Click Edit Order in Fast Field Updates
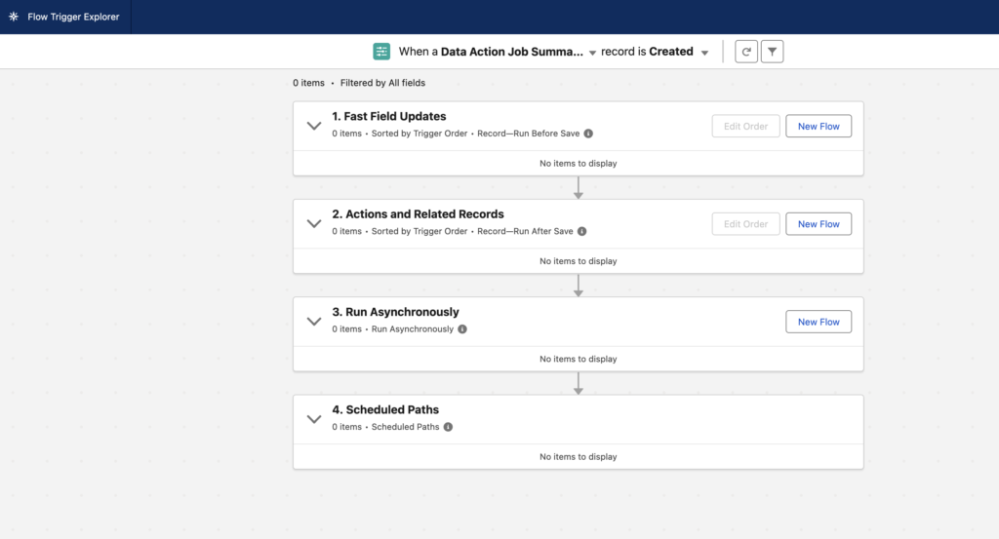The width and height of the screenshot is (999, 539). click(745, 126)
